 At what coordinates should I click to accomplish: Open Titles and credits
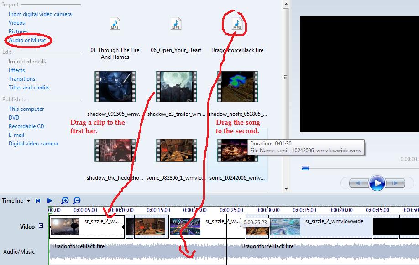29,88
